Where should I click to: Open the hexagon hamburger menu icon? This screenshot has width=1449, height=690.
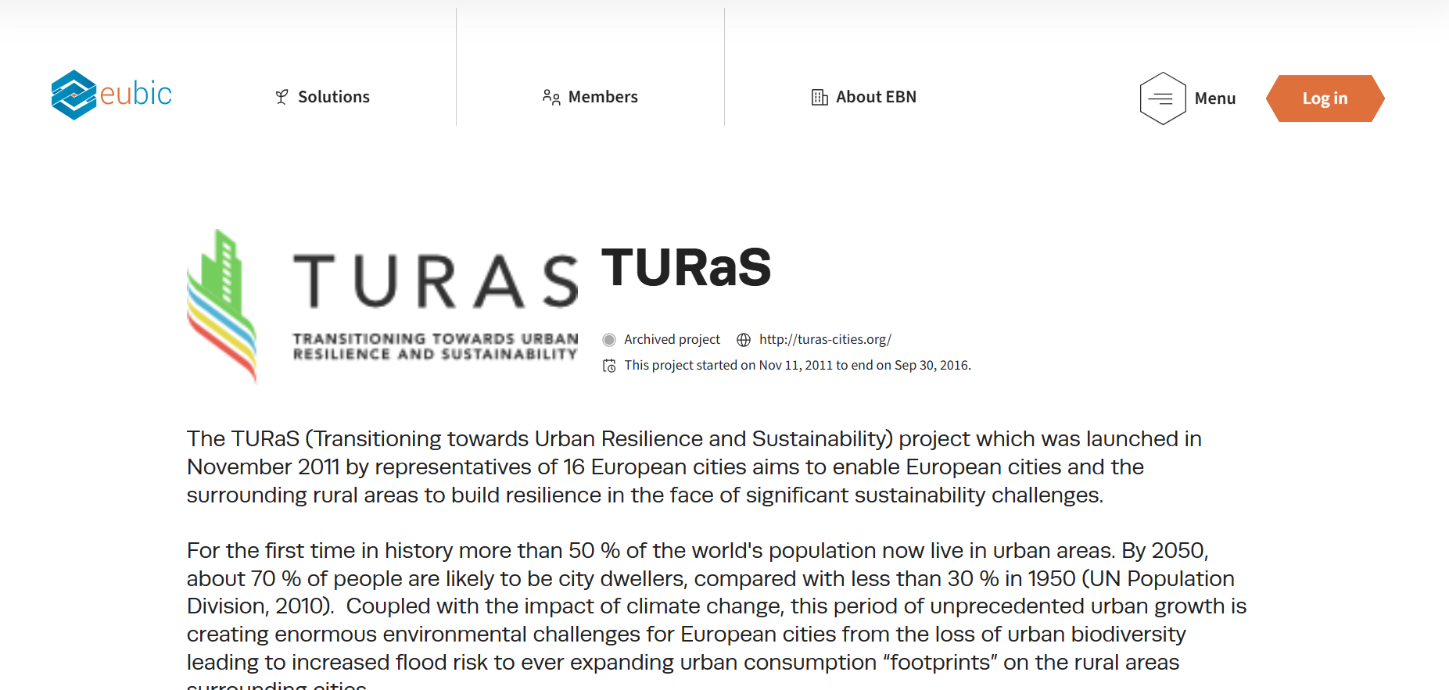(1163, 98)
